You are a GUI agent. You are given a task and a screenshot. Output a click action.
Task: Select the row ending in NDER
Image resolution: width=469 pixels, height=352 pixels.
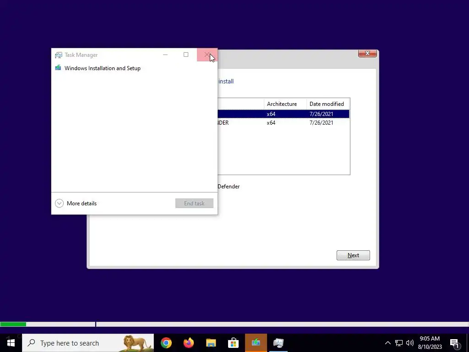(x=283, y=123)
